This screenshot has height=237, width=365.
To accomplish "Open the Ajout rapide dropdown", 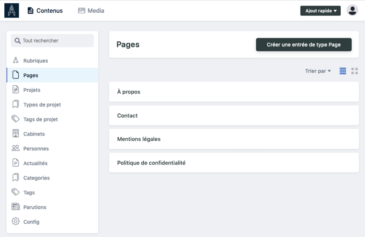I will pos(320,11).
